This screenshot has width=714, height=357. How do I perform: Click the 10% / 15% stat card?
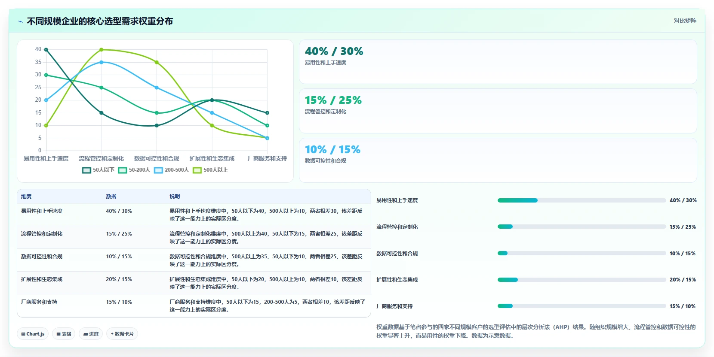click(498, 160)
